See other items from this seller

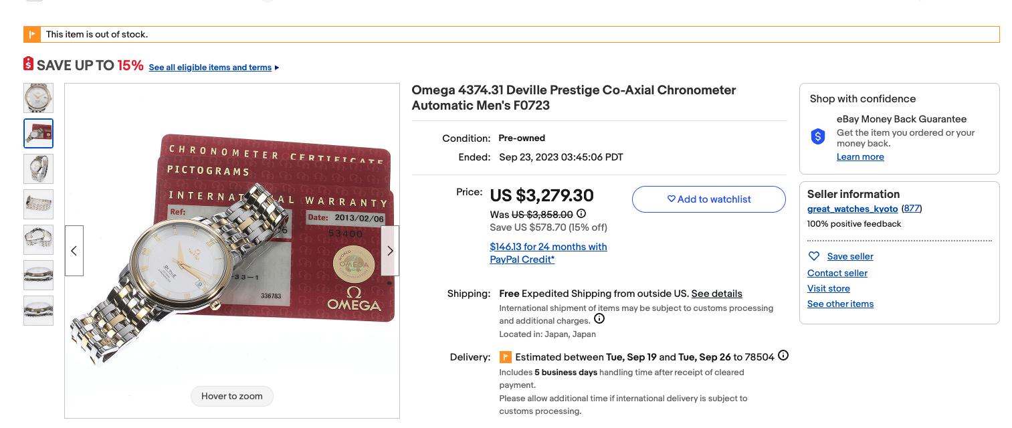tap(840, 304)
